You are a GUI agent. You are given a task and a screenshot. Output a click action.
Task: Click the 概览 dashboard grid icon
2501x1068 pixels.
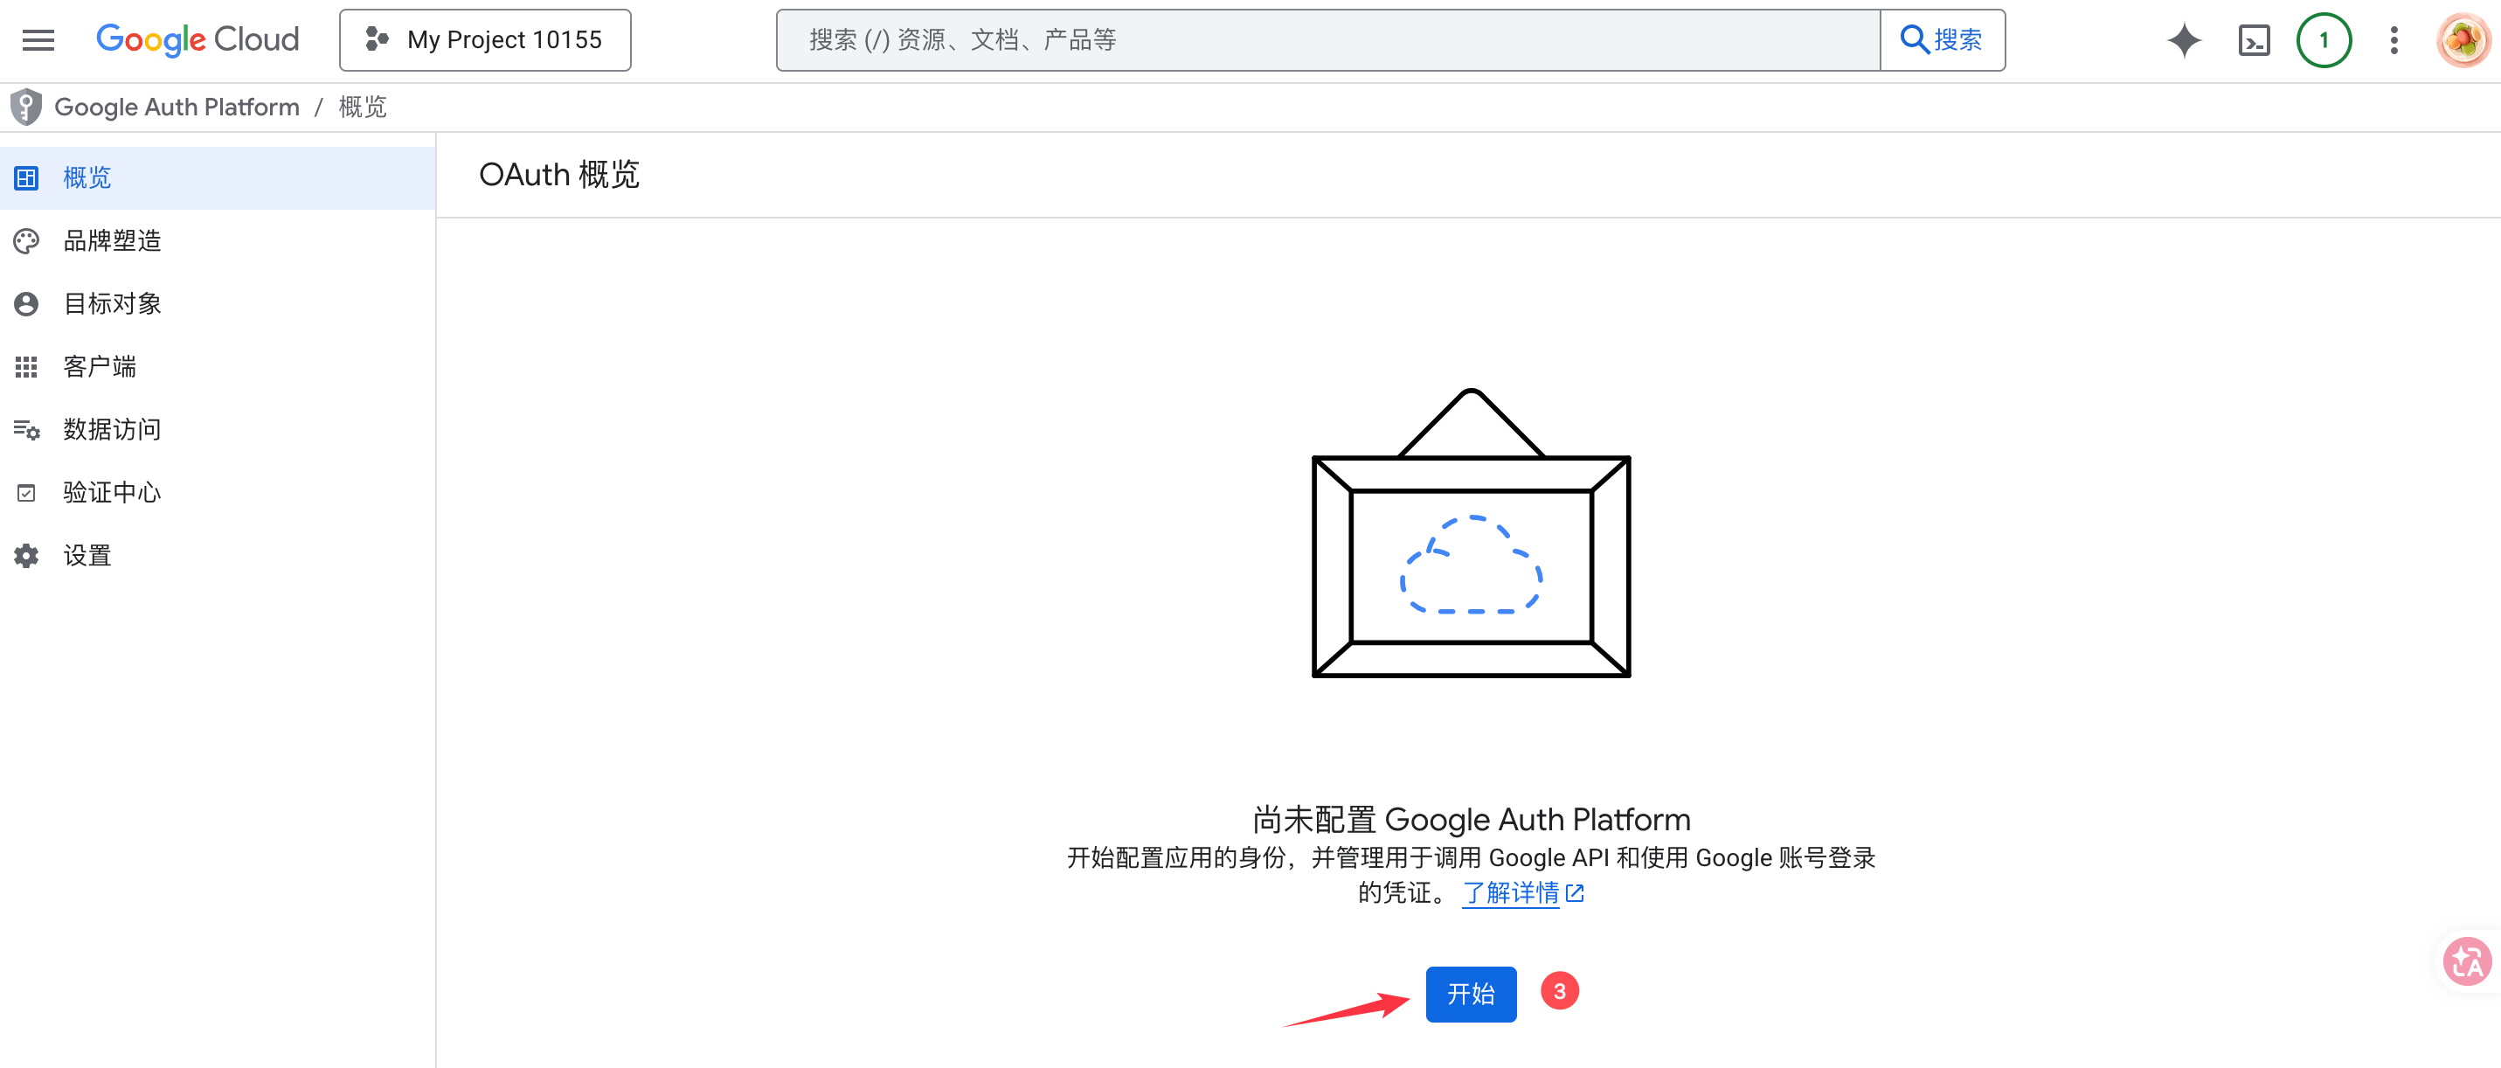[26, 177]
